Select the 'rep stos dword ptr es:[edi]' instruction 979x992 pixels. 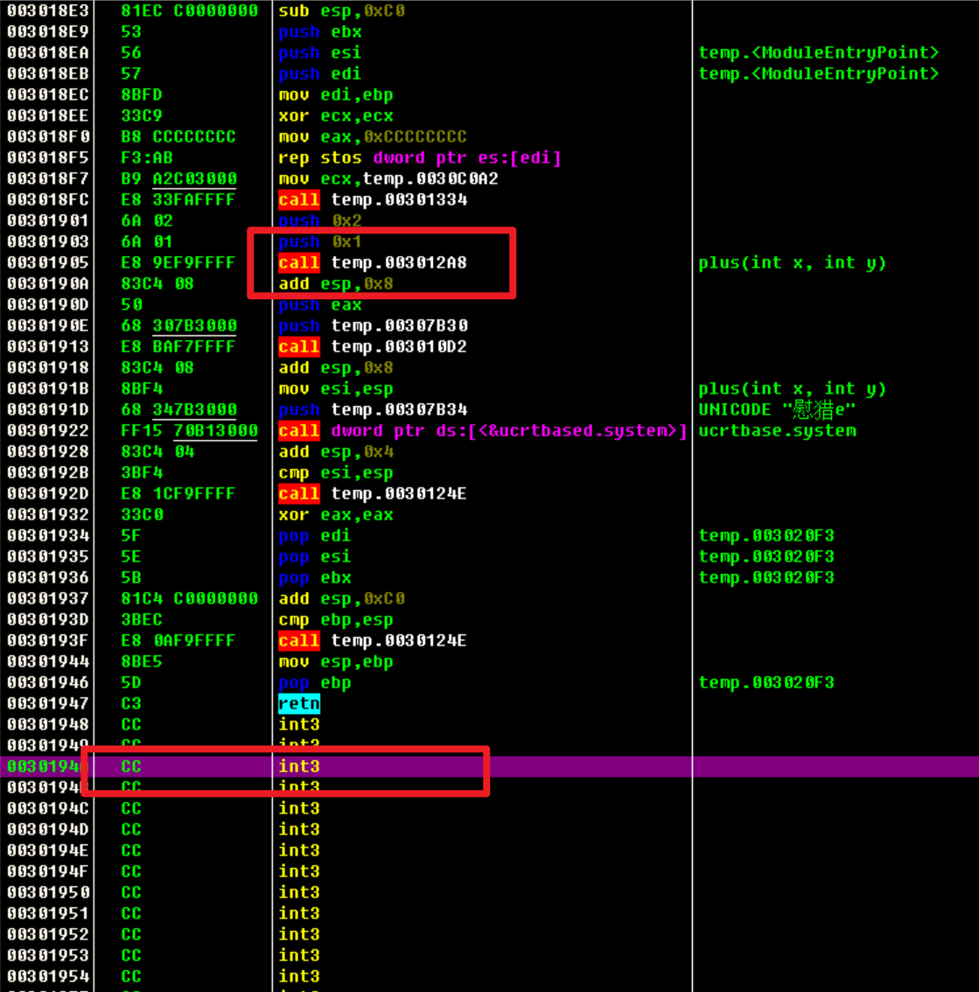[x=419, y=158]
